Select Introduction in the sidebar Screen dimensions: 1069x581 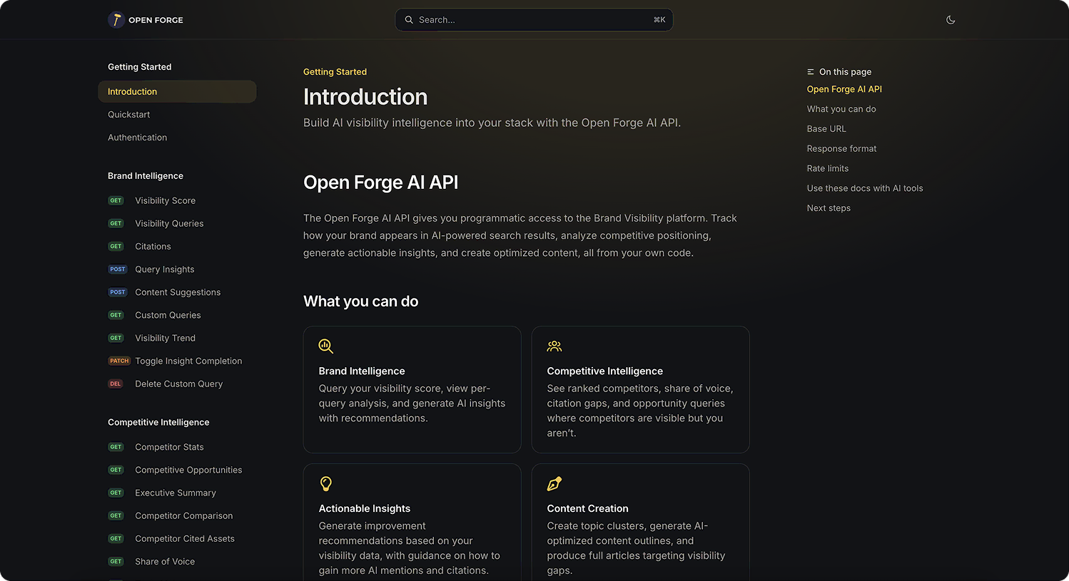pos(177,92)
